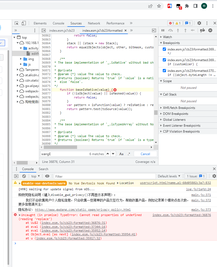Viewport: 217px width, 267px height.
Task: Switch to the Elements tab
Action: pyautogui.click(x=40, y=23)
